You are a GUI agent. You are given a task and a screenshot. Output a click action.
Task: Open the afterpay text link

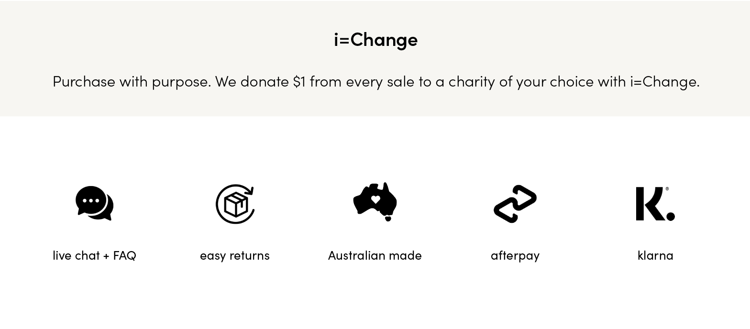pos(515,256)
